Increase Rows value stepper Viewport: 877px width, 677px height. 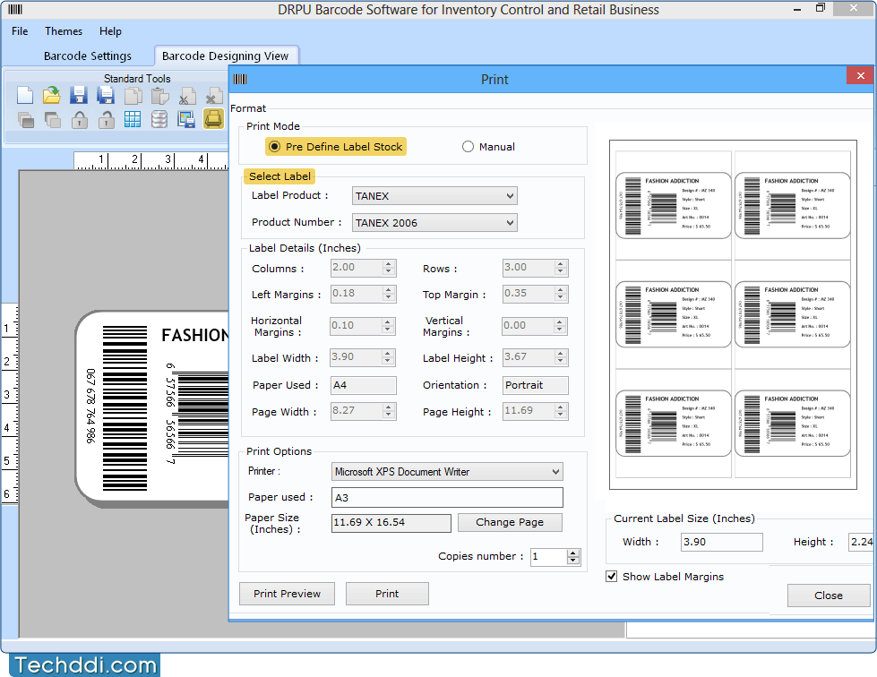pos(561,264)
